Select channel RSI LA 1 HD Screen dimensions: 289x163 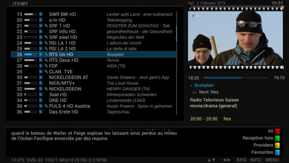click(x=62, y=43)
